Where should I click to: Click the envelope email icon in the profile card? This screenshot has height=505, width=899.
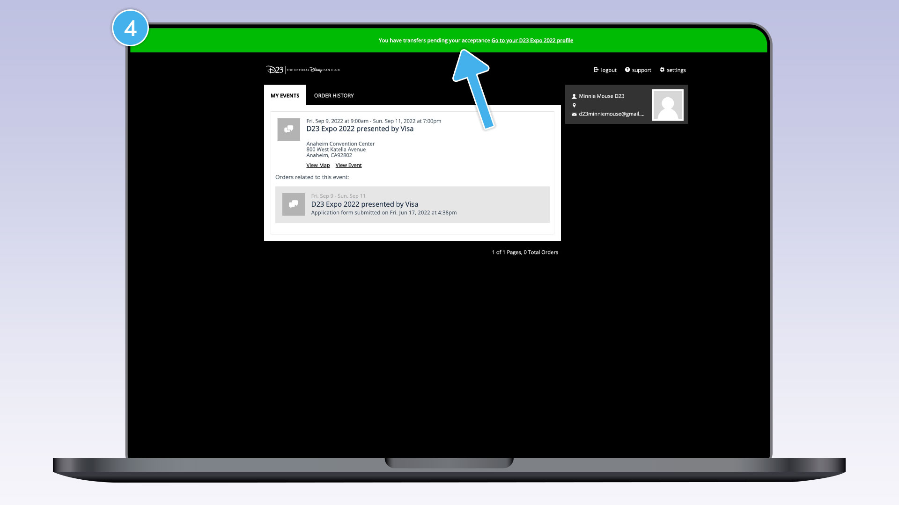click(574, 114)
